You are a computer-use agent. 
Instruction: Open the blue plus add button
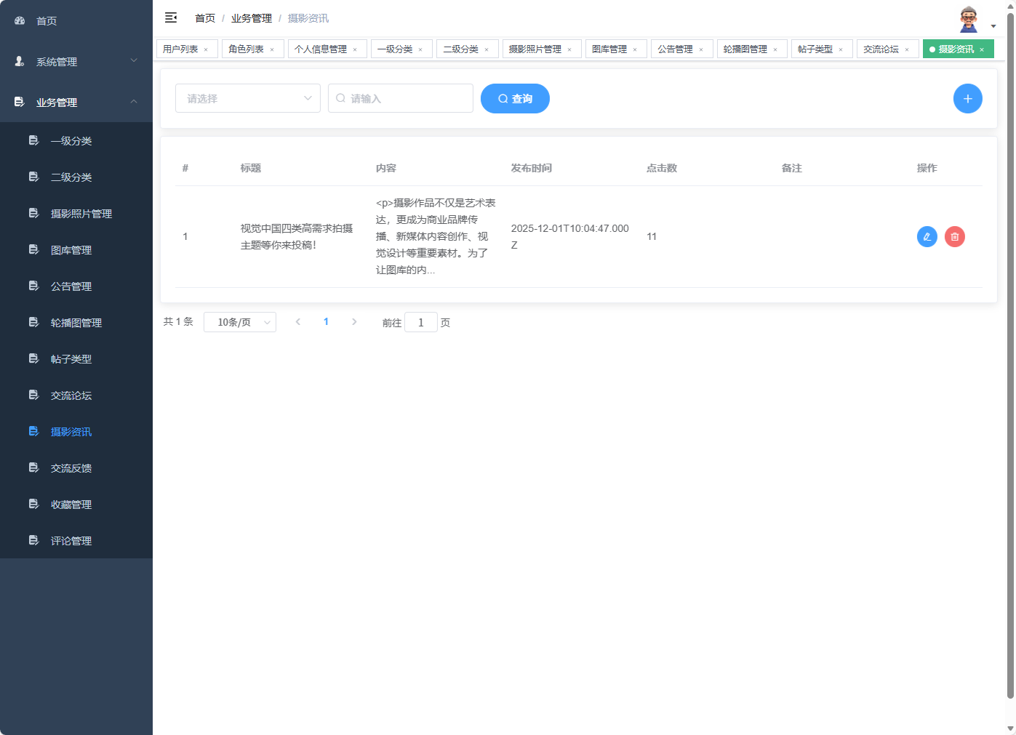[967, 98]
